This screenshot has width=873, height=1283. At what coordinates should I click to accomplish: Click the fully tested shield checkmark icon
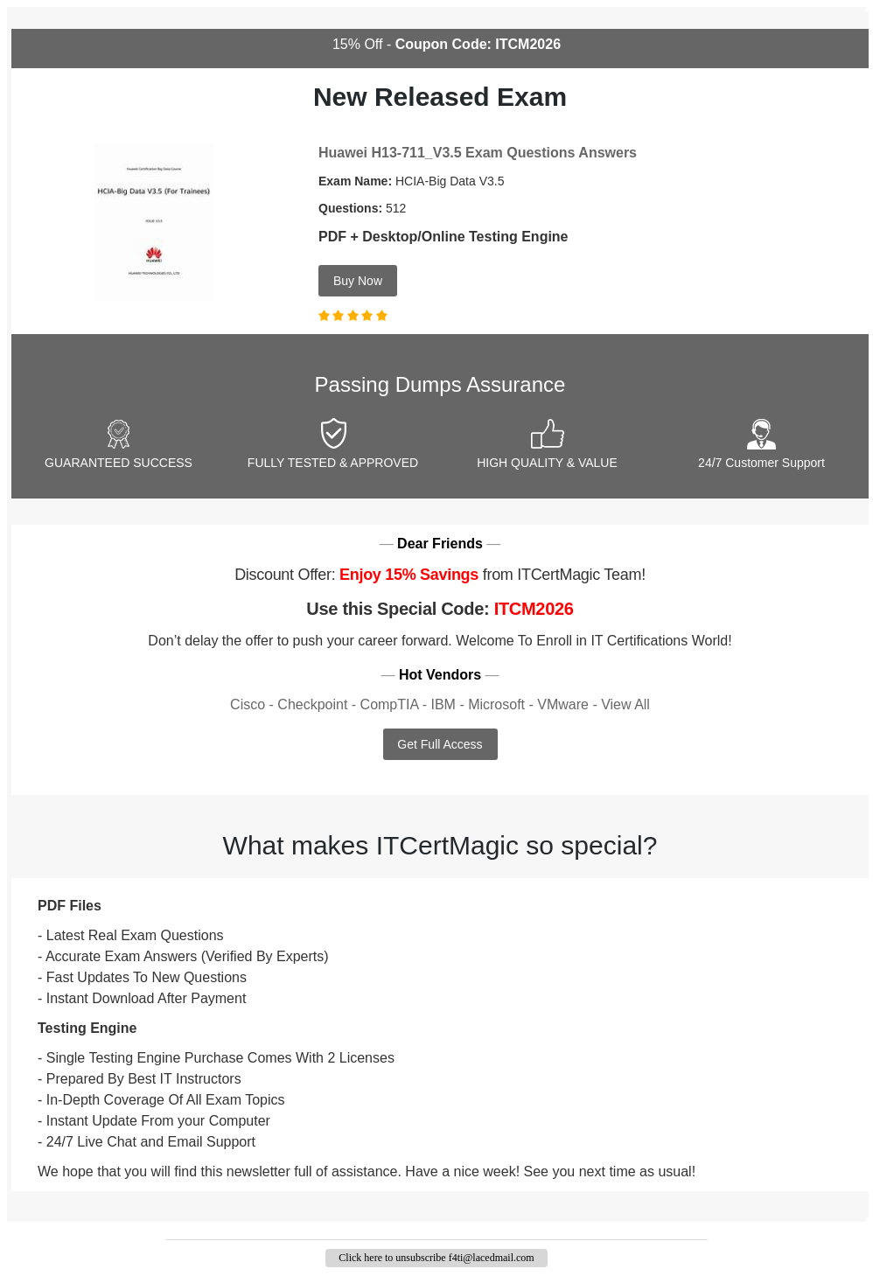click(333, 433)
